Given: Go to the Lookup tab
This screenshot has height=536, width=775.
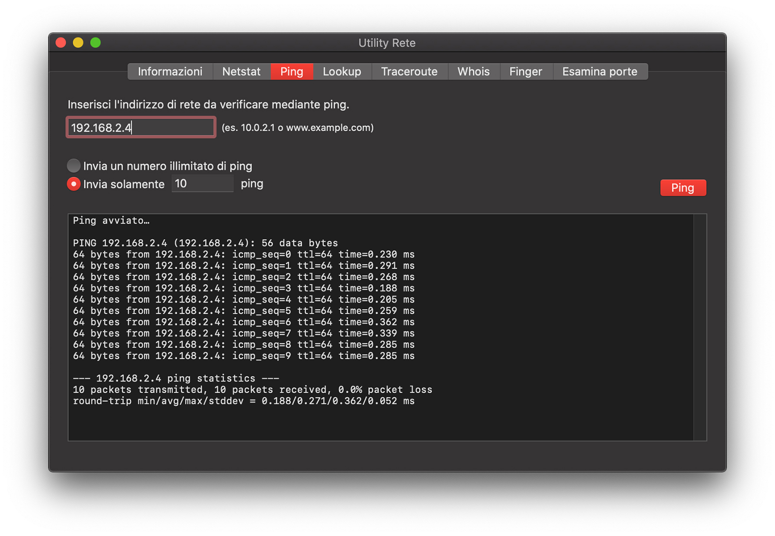Looking at the screenshot, I should click(342, 72).
